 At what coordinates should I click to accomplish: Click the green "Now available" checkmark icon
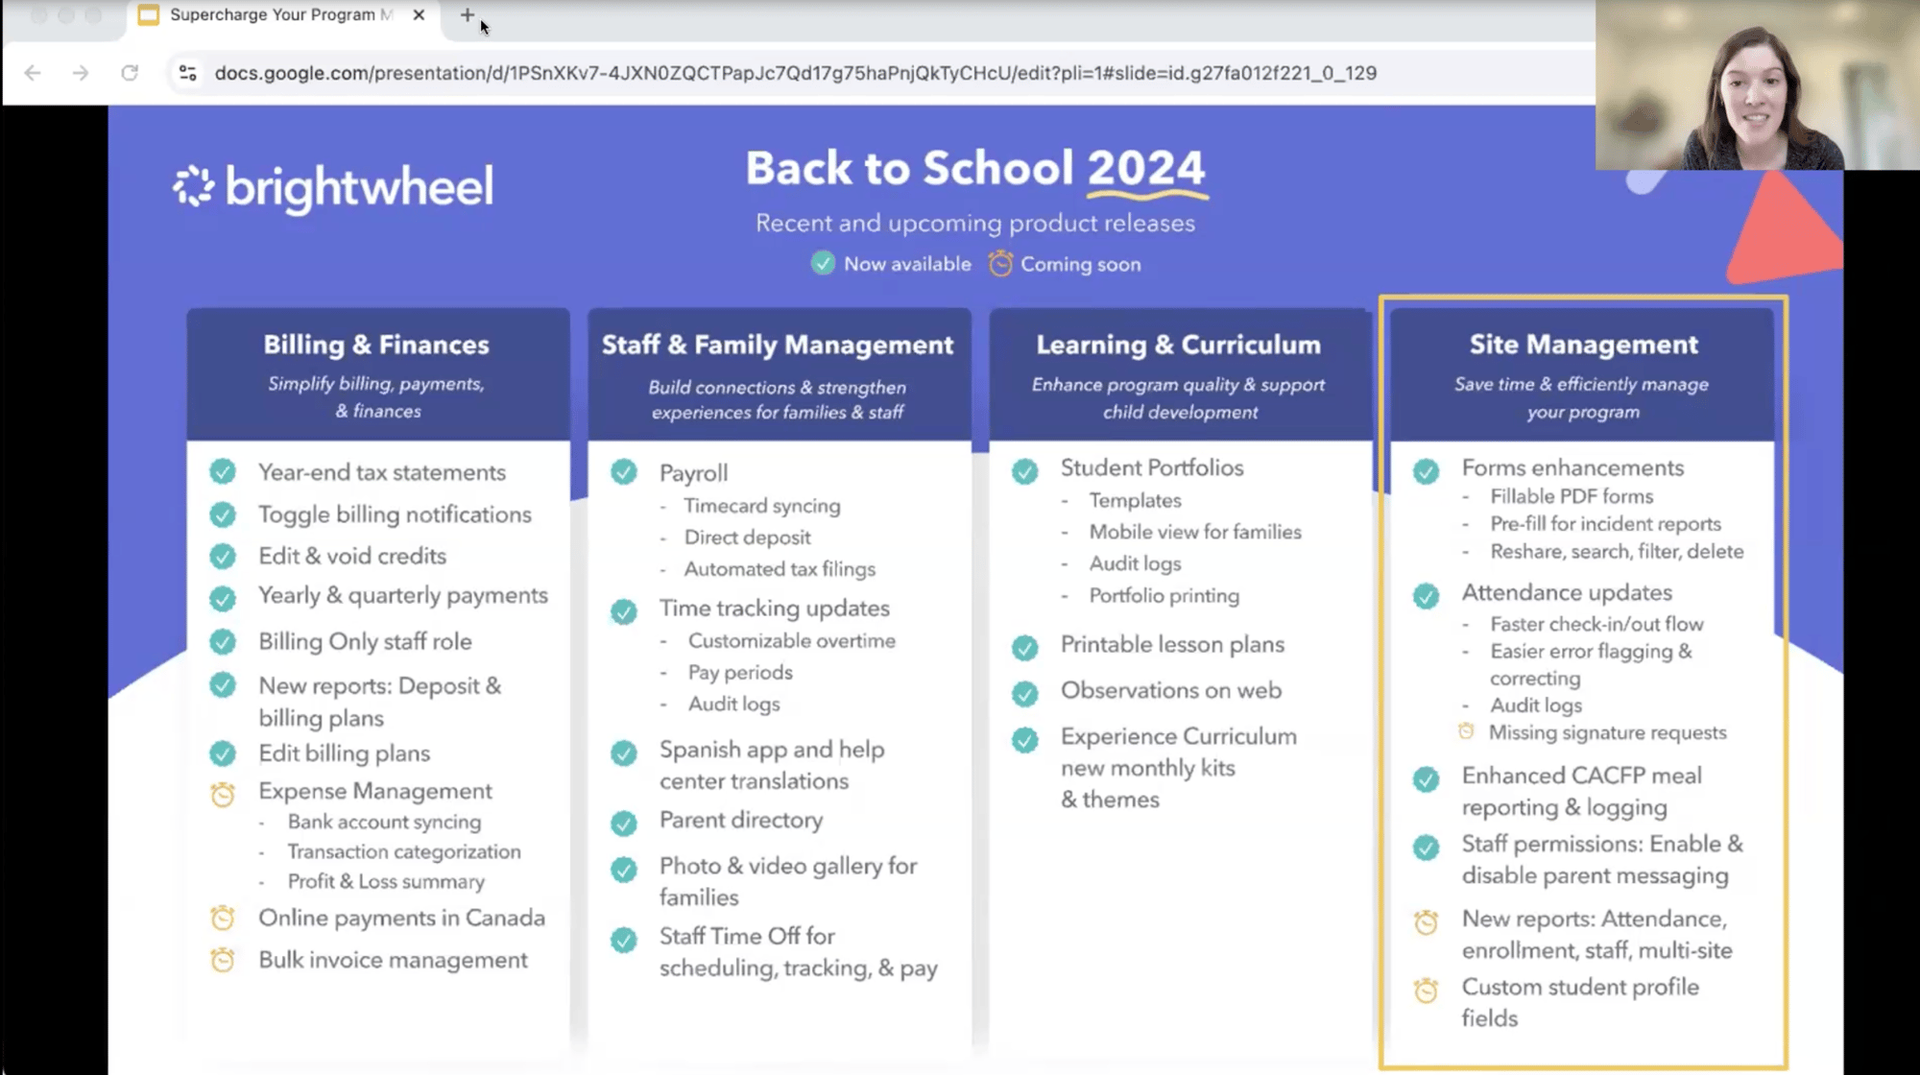click(x=824, y=263)
